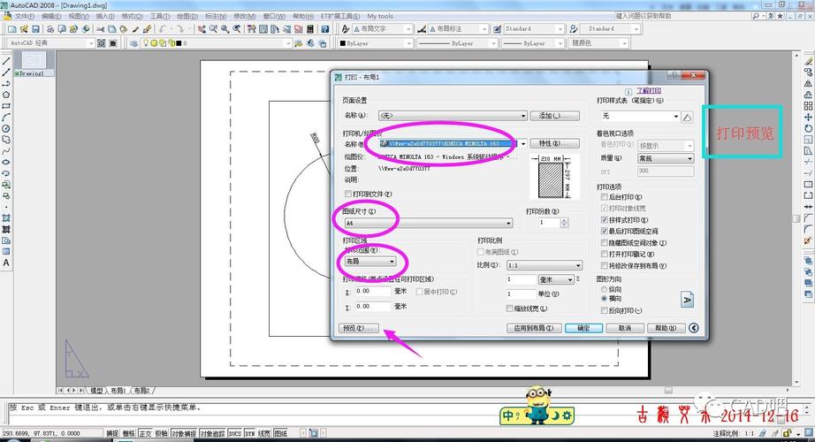The height and width of the screenshot is (442, 815).
Task: Select the 纵向 orientation radio button
Action: [604, 288]
